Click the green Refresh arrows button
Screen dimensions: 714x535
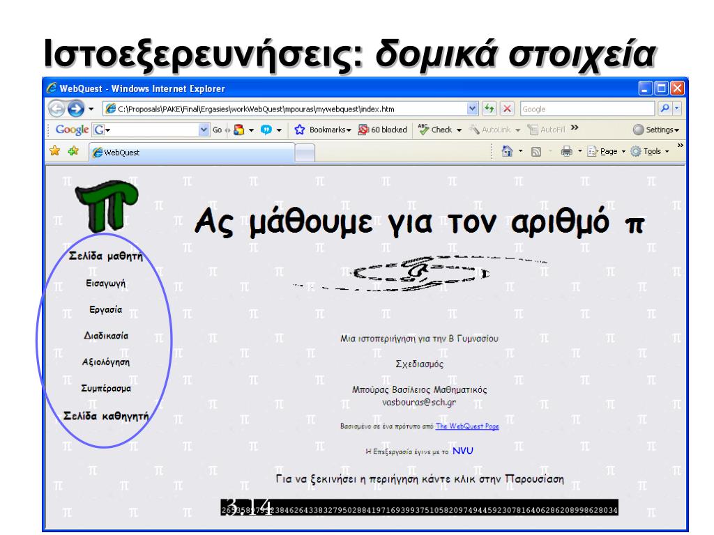(x=489, y=109)
